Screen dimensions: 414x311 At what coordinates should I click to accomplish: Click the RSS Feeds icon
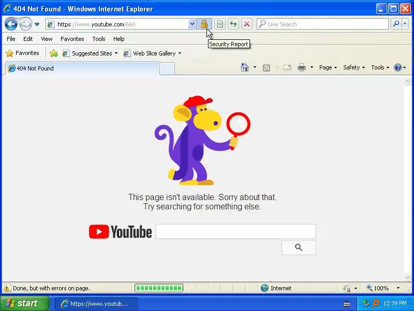(267, 68)
